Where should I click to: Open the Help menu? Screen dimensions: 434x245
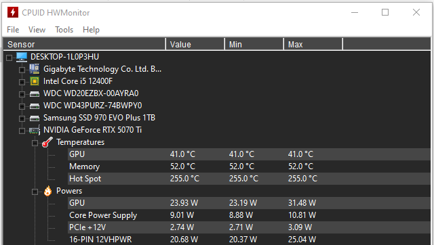(x=91, y=30)
